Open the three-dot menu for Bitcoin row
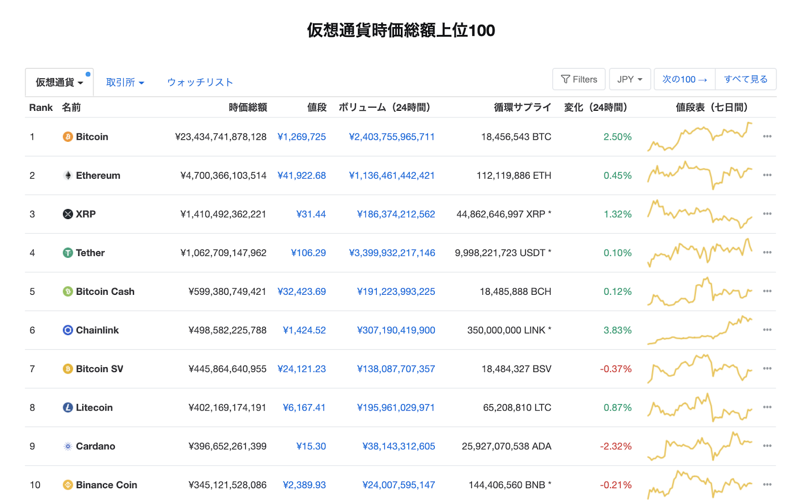The height and width of the screenshot is (502, 788). (767, 136)
